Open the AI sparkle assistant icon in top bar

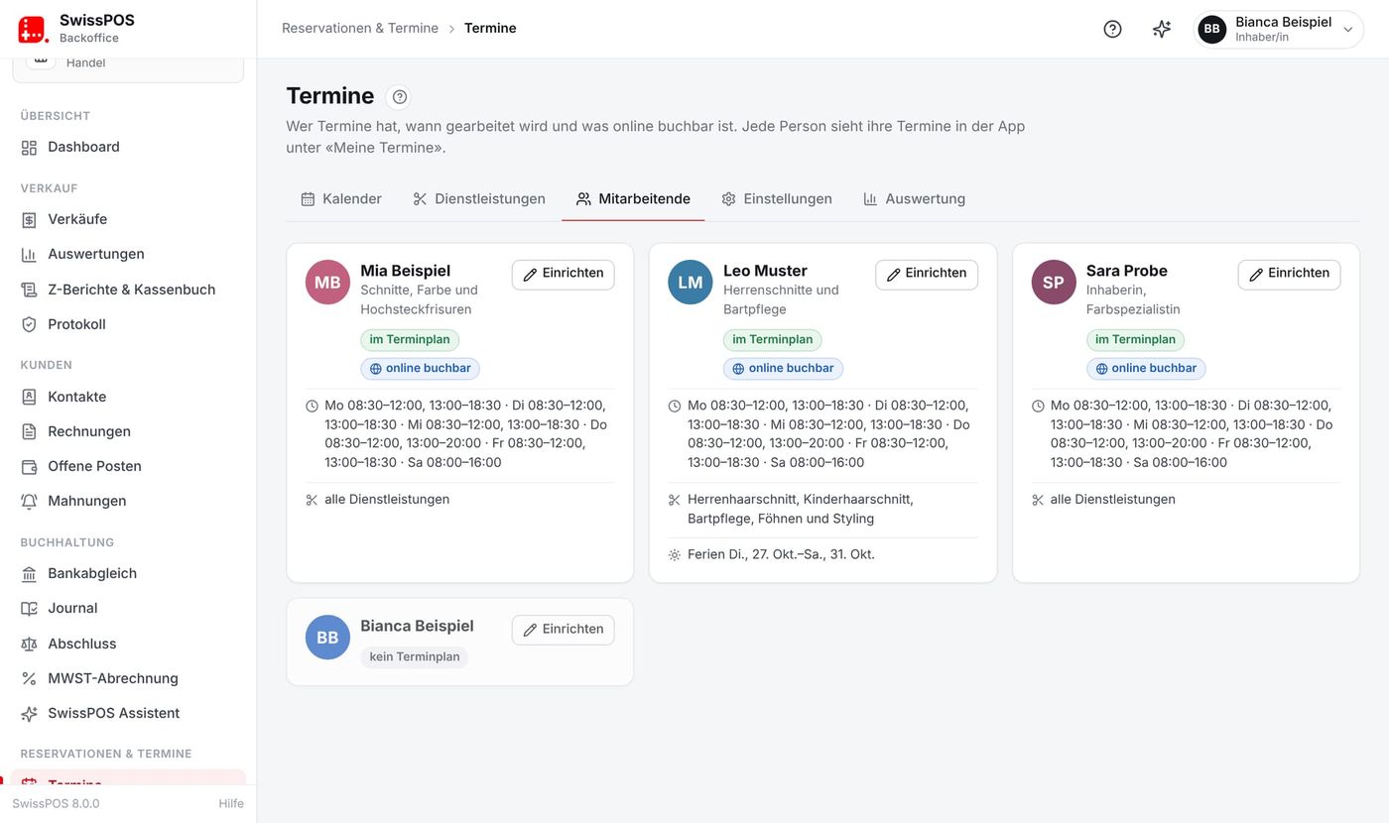coord(1162,29)
